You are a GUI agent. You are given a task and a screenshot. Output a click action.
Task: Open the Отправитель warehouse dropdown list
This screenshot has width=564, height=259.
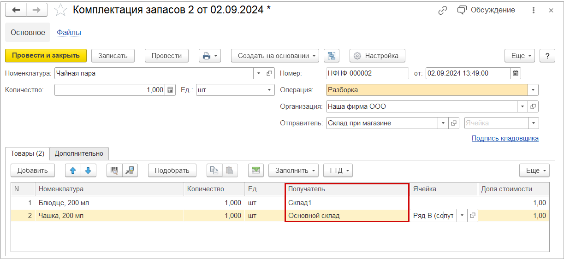click(443, 123)
